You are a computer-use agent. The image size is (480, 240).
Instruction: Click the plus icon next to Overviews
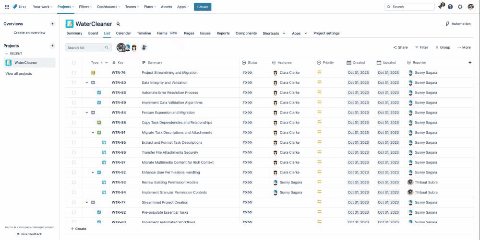52,23
